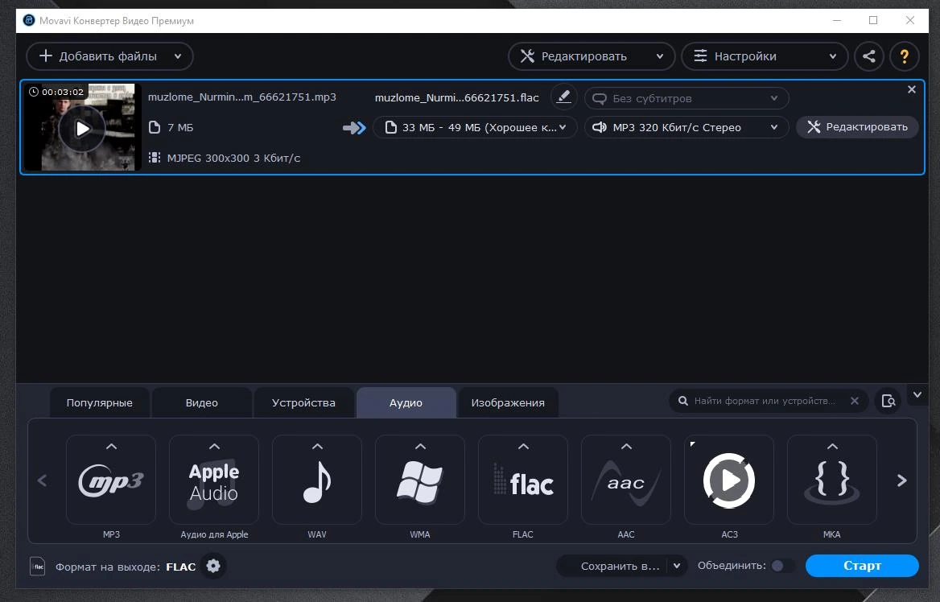Click the Старт button

click(x=862, y=566)
